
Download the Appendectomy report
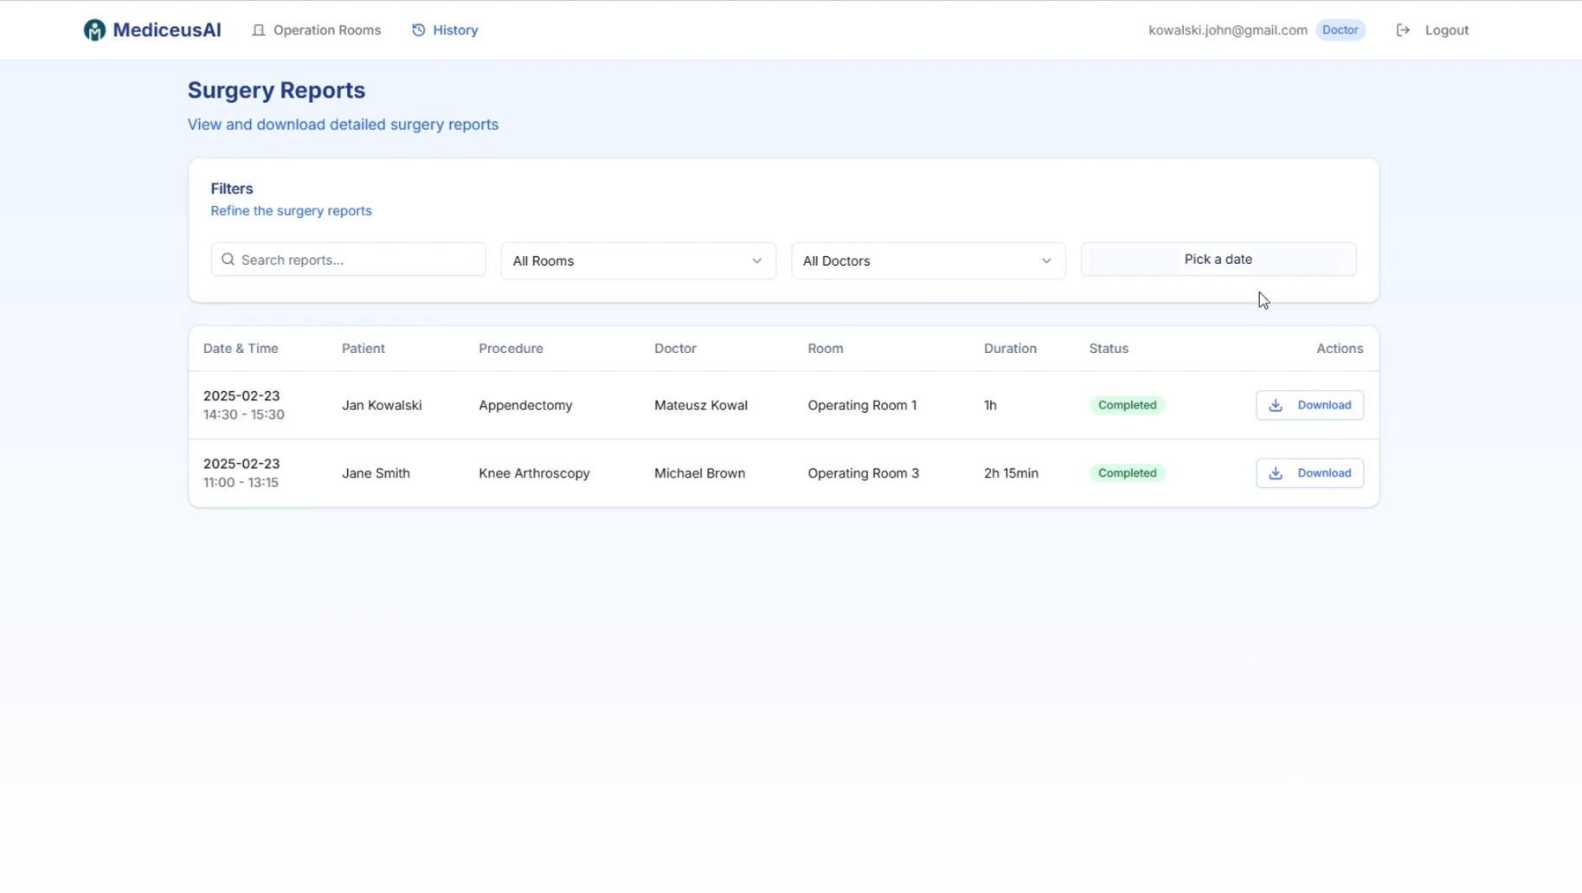(x=1309, y=405)
